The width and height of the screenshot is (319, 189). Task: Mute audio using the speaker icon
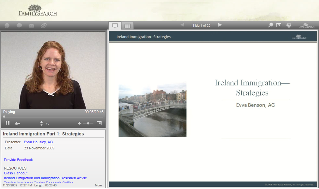(x=80, y=123)
